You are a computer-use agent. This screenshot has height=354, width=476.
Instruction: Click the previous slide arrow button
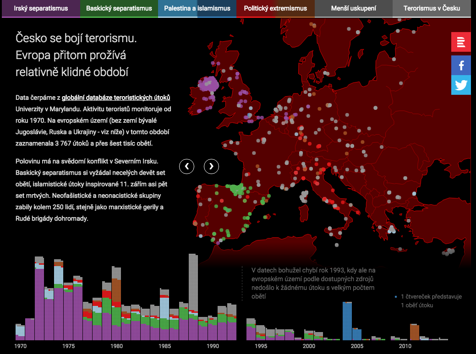point(187,166)
